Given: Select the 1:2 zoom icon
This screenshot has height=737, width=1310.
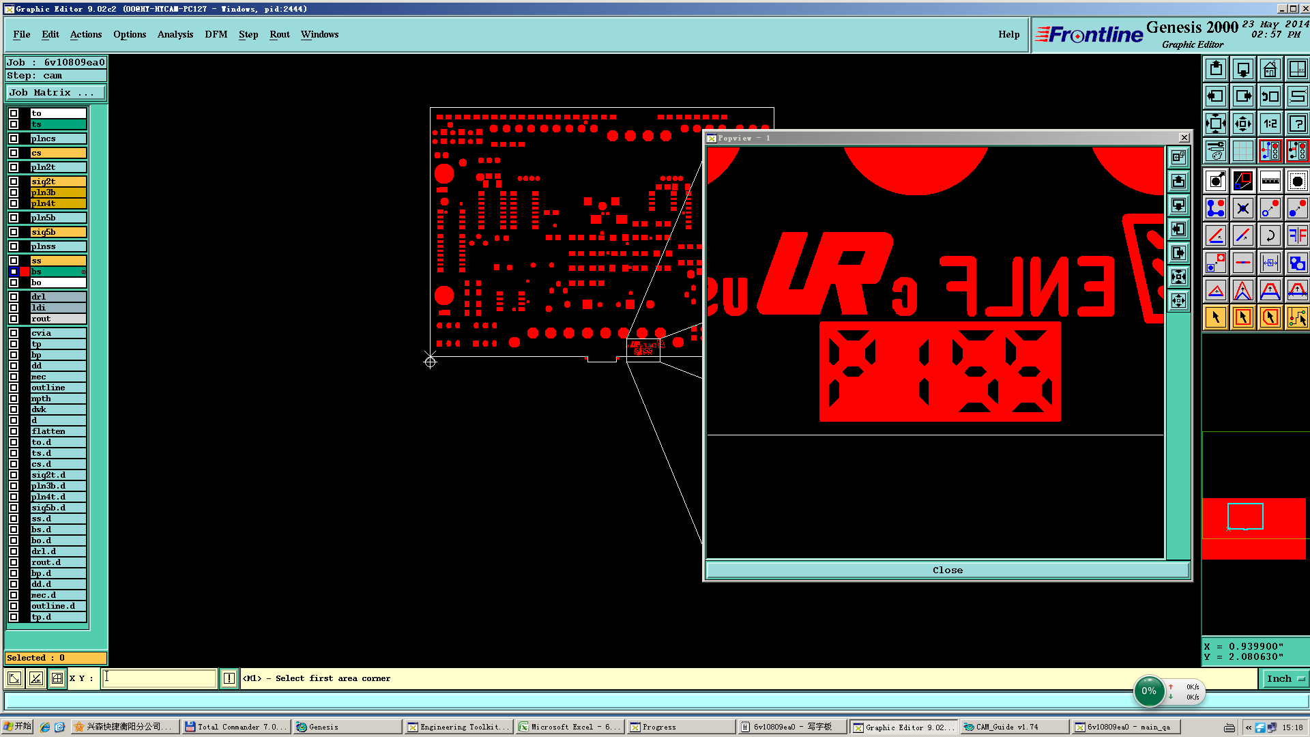Looking at the screenshot, I should click(1270, 124).
